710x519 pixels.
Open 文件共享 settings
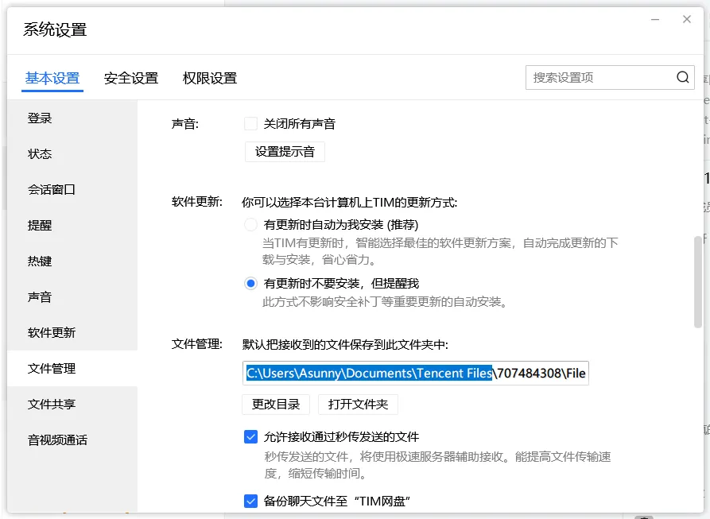[52, 405]
